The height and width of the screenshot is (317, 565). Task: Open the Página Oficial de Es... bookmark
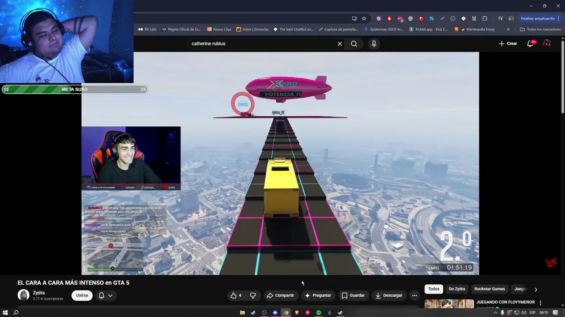coord(181,29)
